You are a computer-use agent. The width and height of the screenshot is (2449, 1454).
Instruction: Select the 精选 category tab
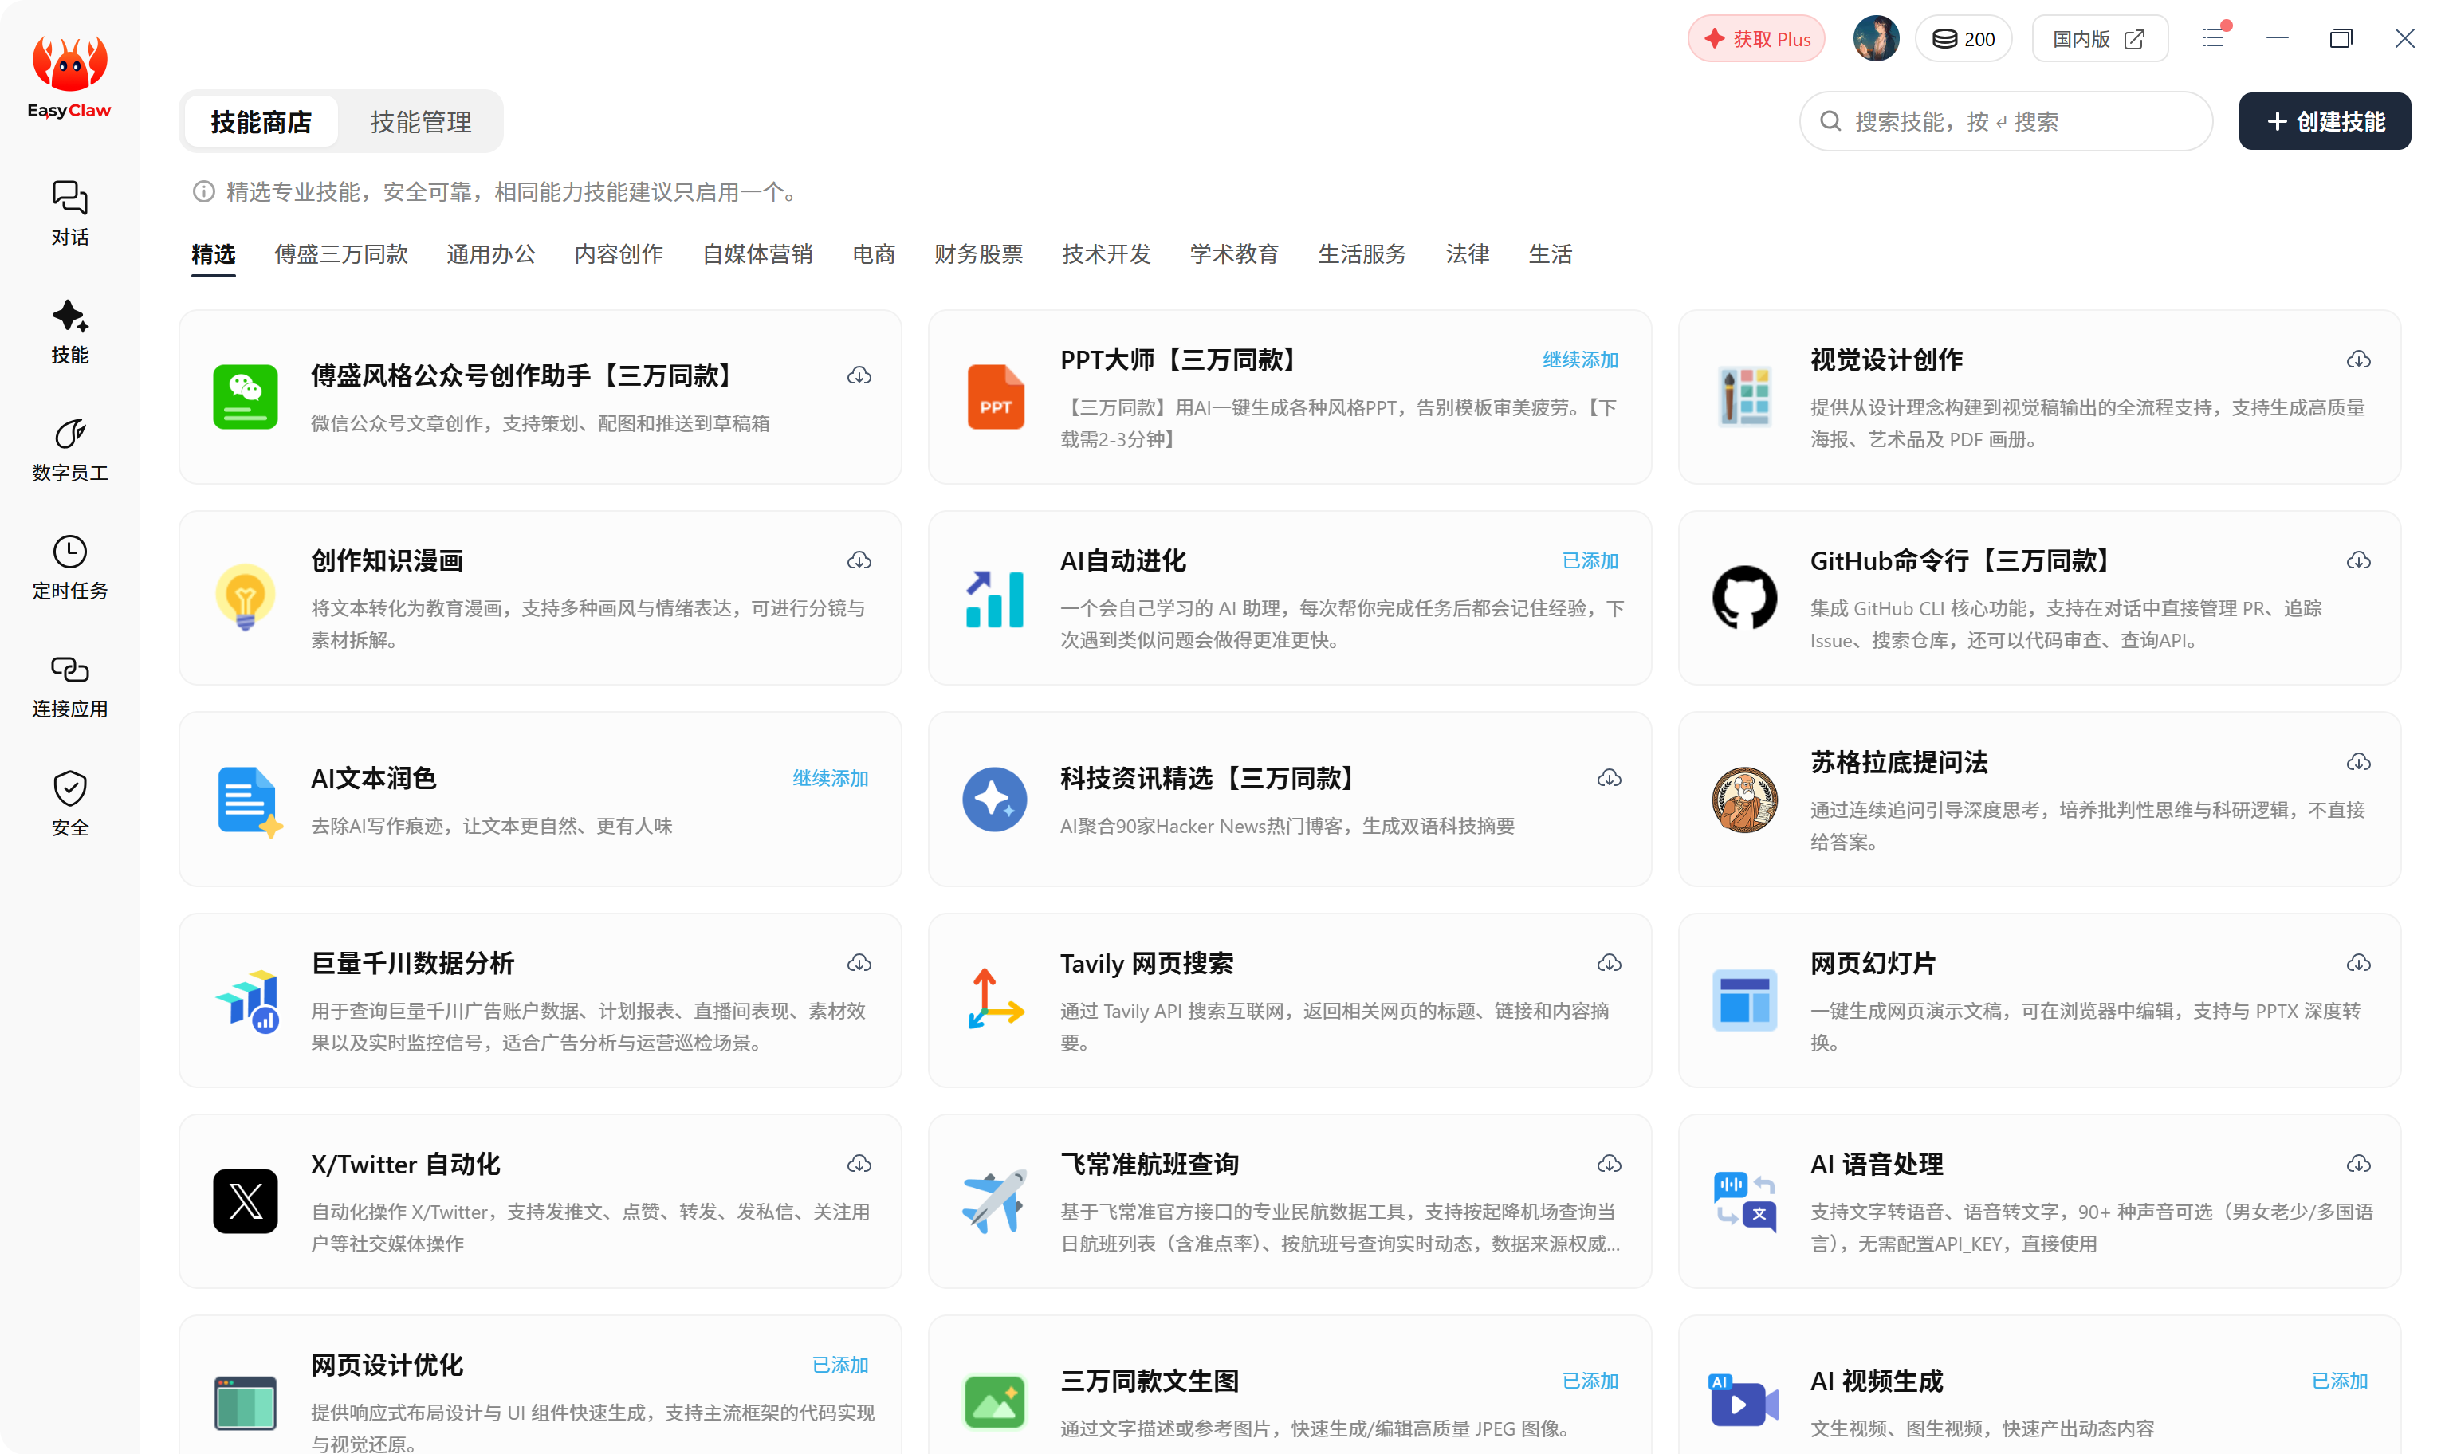(x=213, y=255)
